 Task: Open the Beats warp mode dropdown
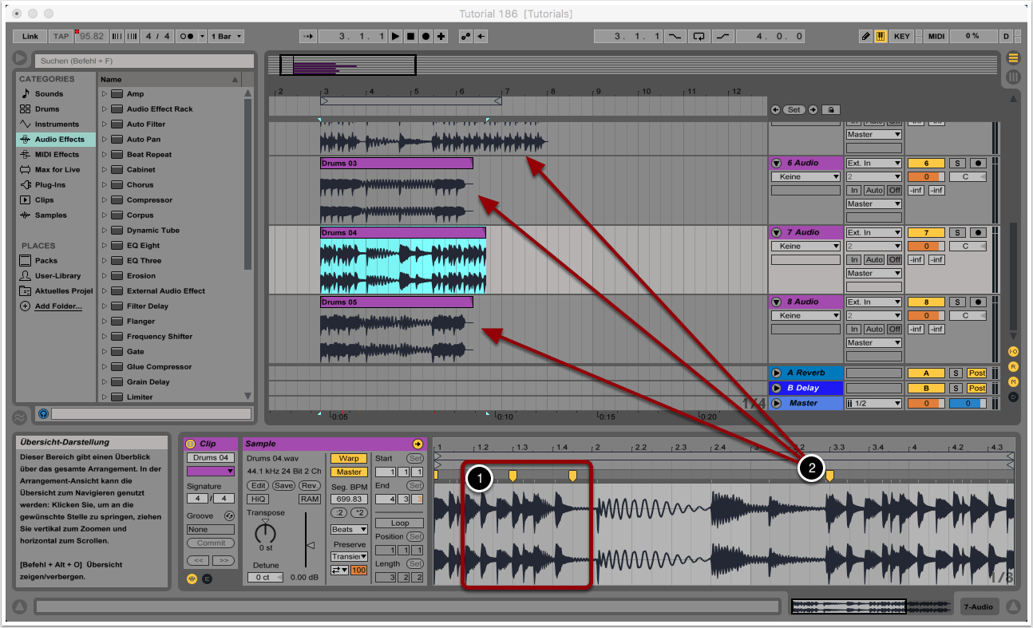point(349,529)
